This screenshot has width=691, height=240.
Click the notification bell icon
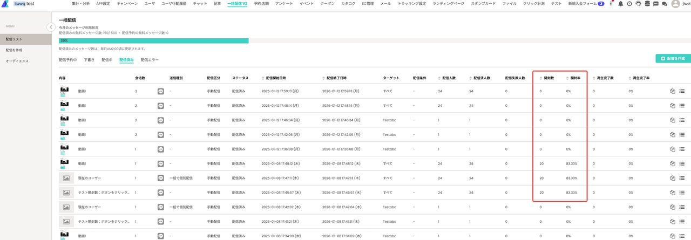pos(620,4)
